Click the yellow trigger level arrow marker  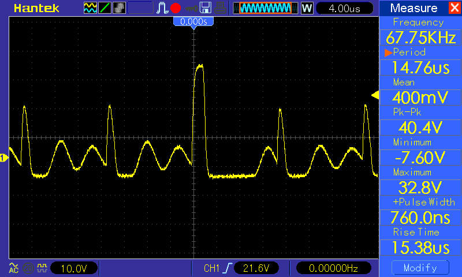[x=375, y=95]
